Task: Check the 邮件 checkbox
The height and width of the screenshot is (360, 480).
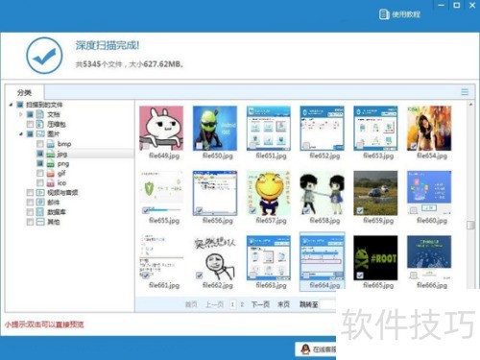Action: coord(30,203)
